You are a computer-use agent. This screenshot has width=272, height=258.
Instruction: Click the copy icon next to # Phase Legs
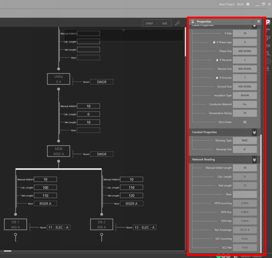214,42
